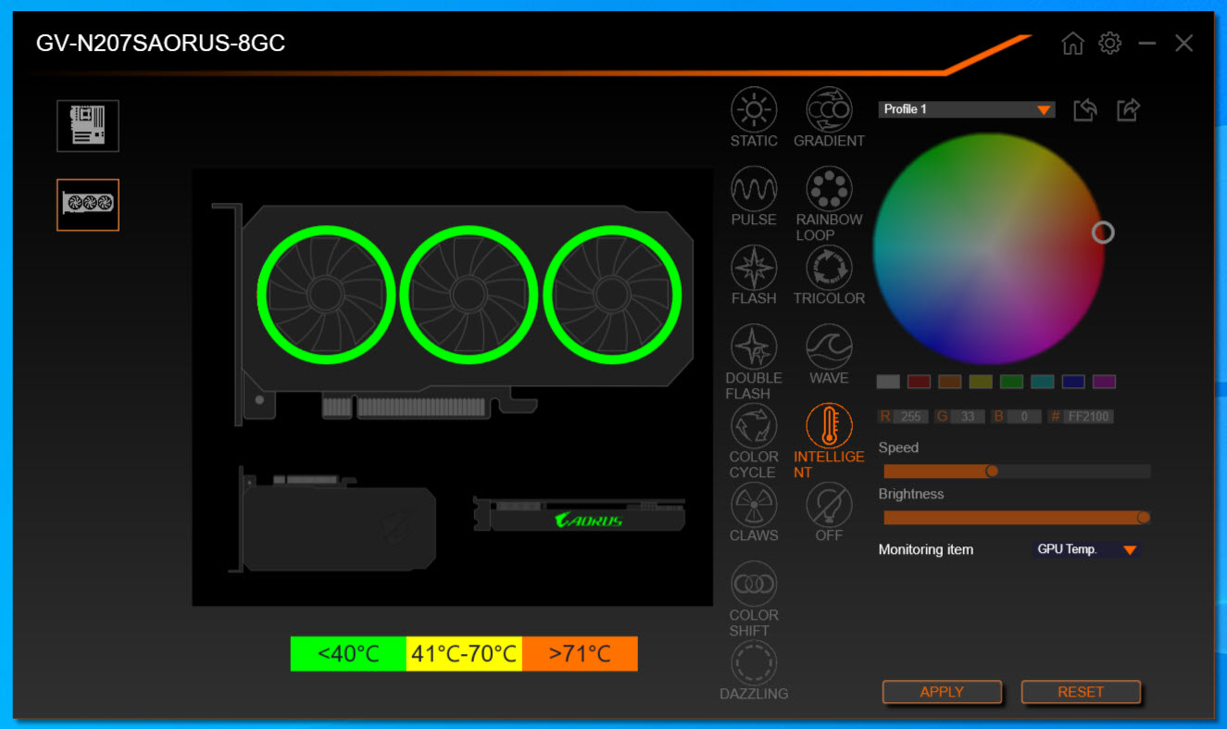The image size is (1227, 729).
Task: Click the hex color FF2100 field
Action: pos(1088,417)
